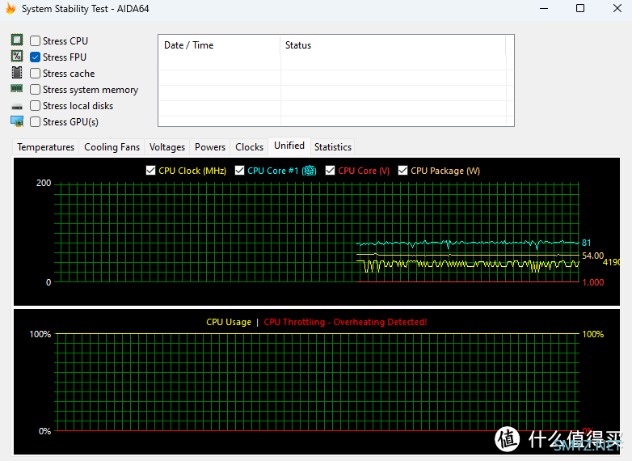The height and width of the screenshot is (461, 632).
Task: Switch to the Temperatures tab
Action: [45, 147]
